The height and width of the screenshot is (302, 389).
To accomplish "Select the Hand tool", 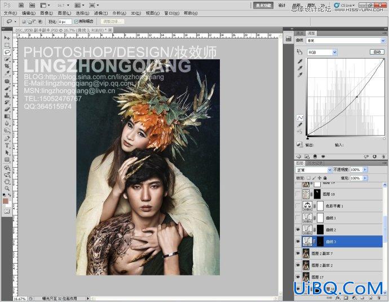I will point(7,182).
